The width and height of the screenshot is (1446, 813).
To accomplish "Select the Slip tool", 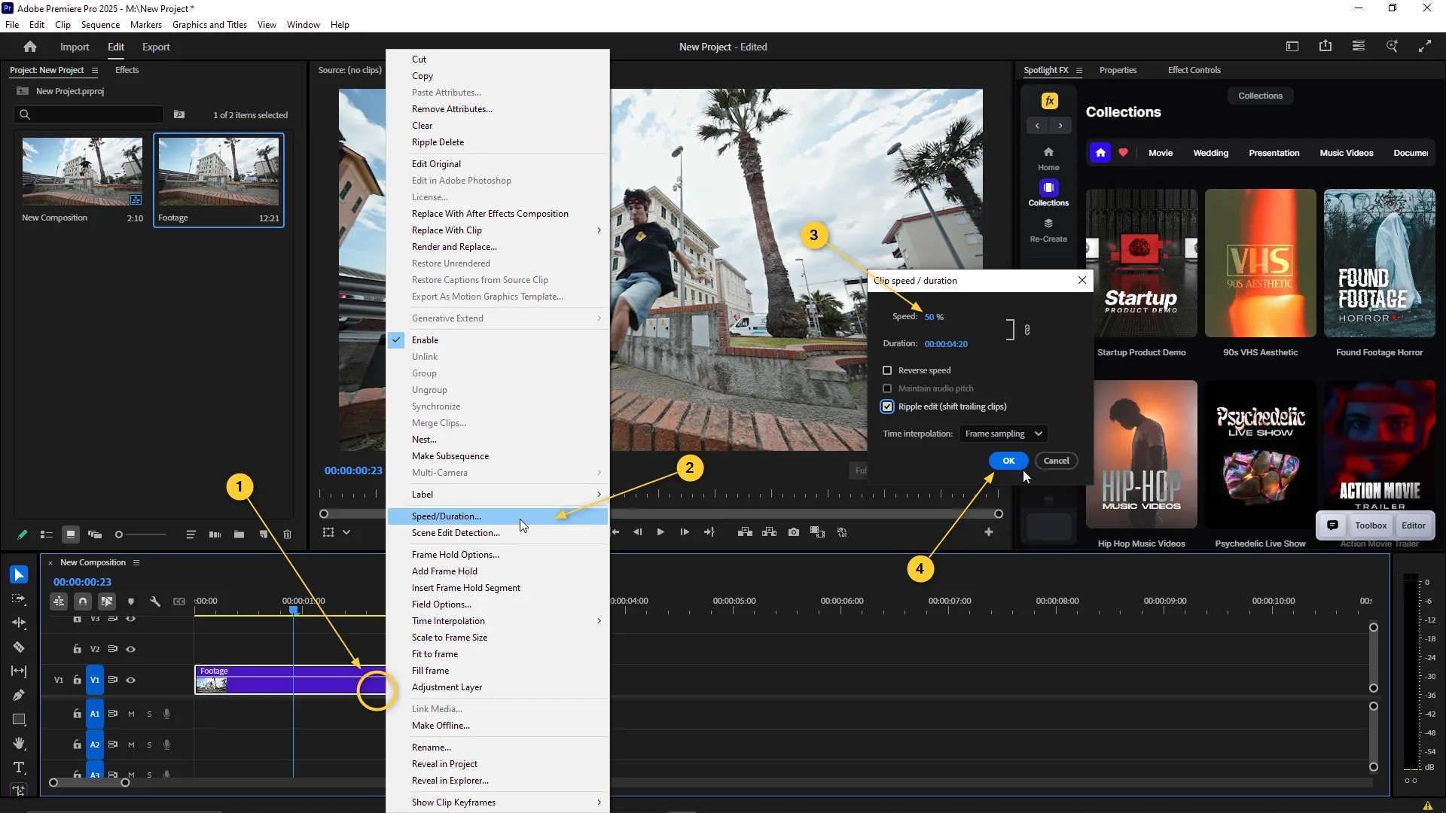I will coord(19,671).
